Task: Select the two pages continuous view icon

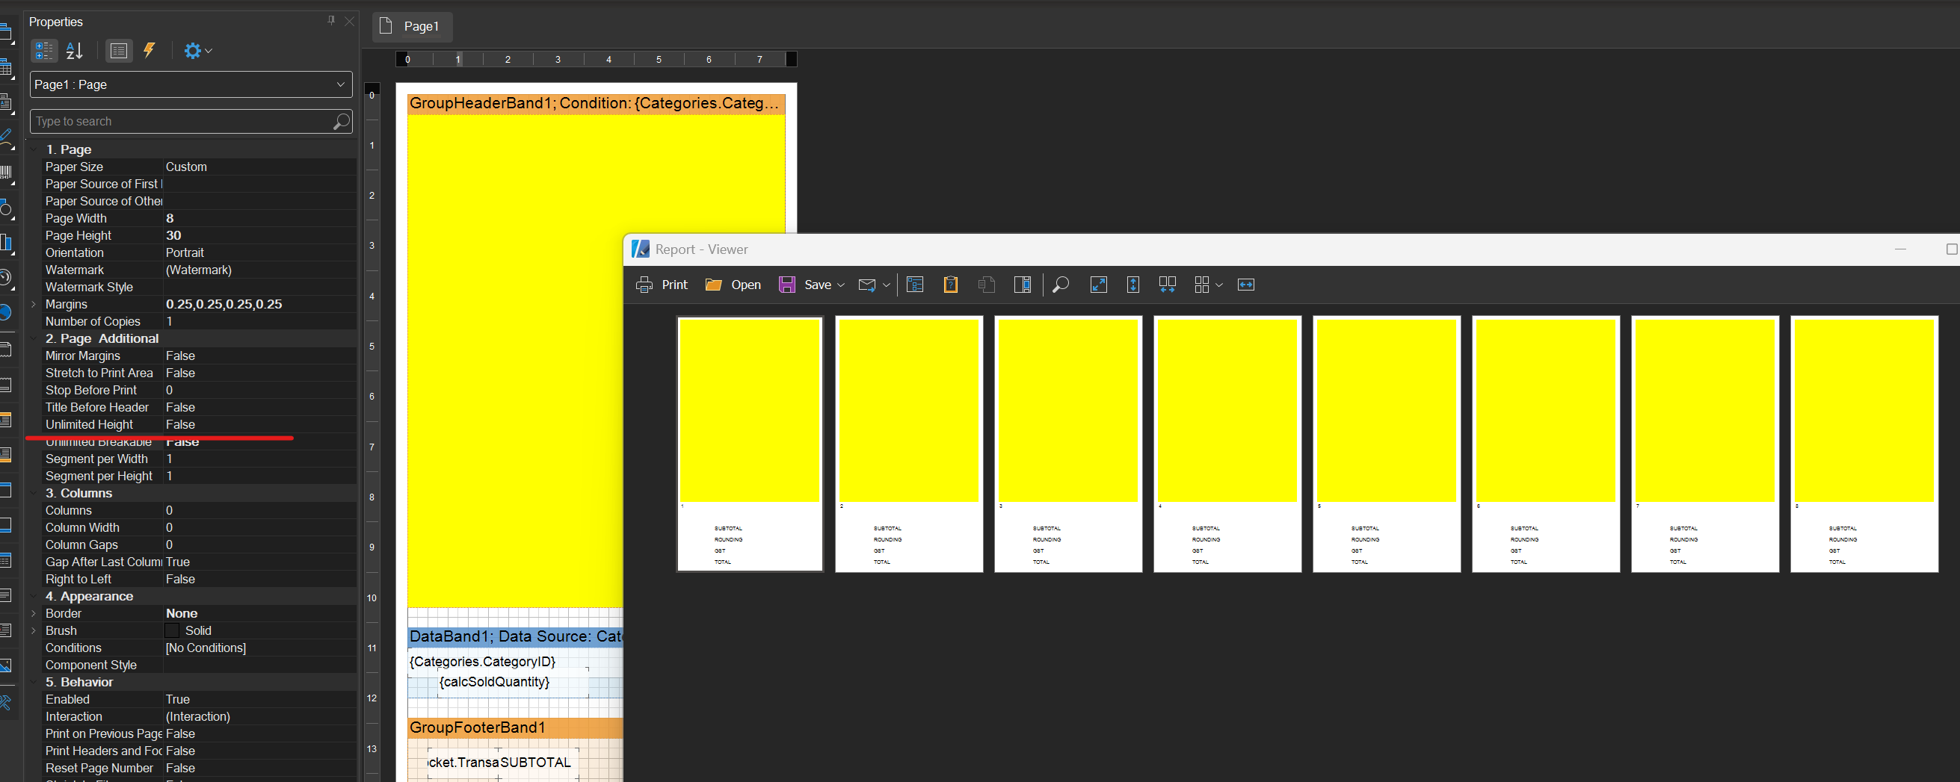Action: pyautogui.click(x=1167, y=285)
